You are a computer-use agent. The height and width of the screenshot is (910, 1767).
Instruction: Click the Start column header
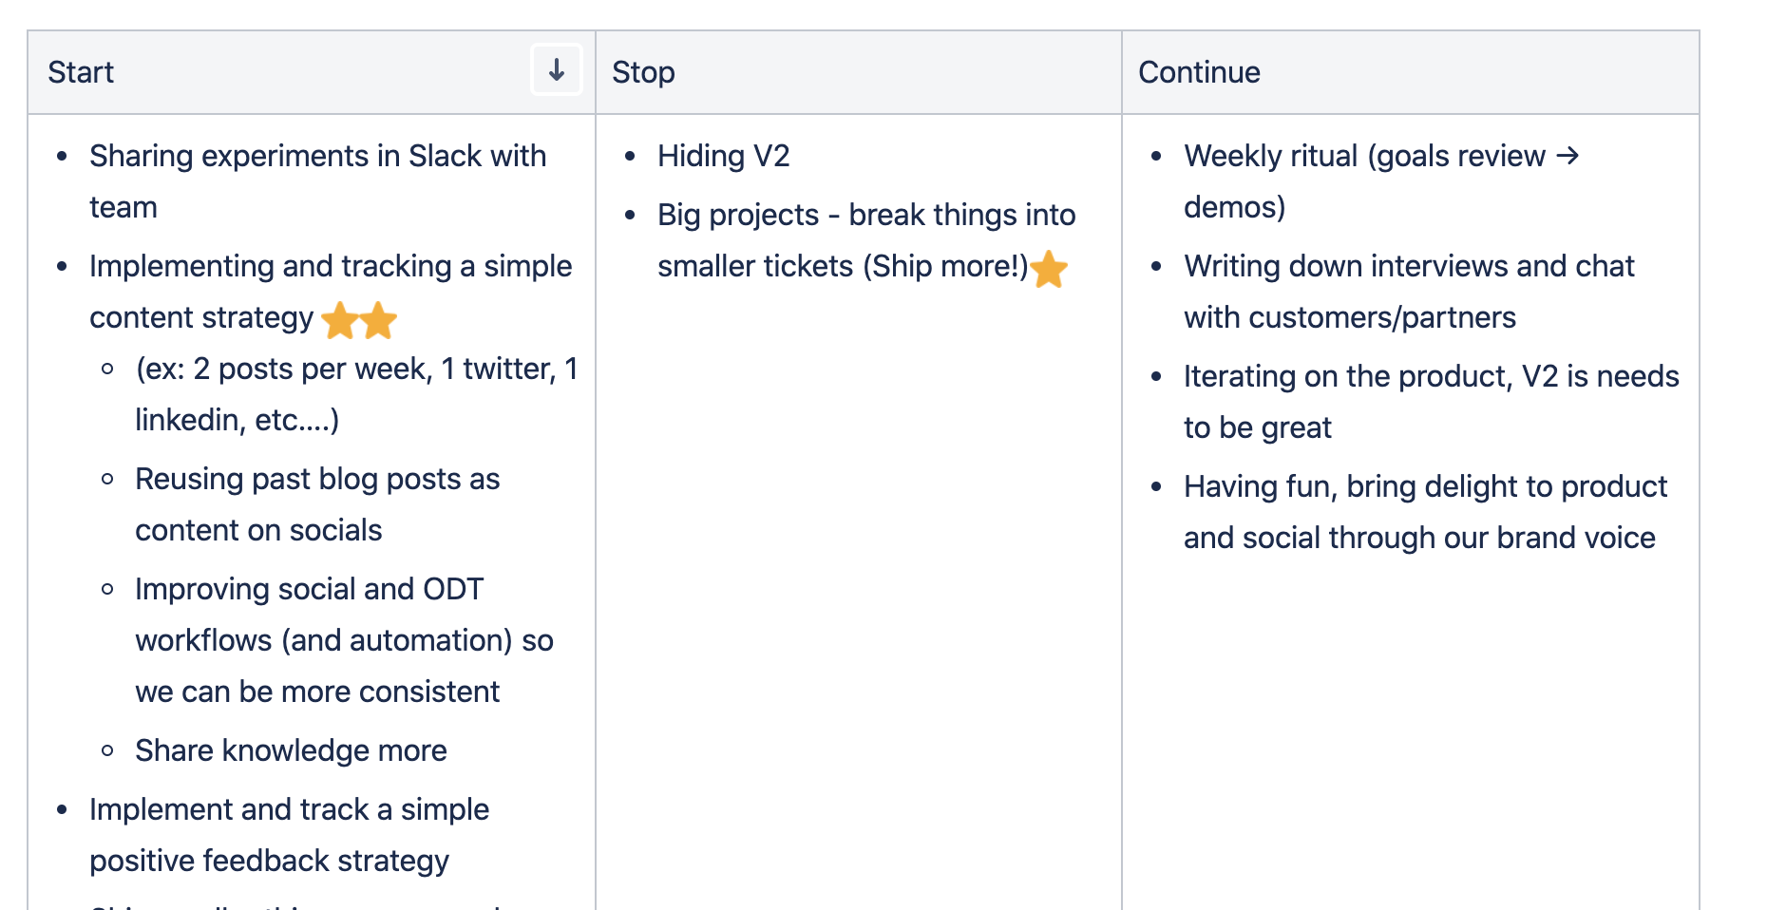(81, 72)
